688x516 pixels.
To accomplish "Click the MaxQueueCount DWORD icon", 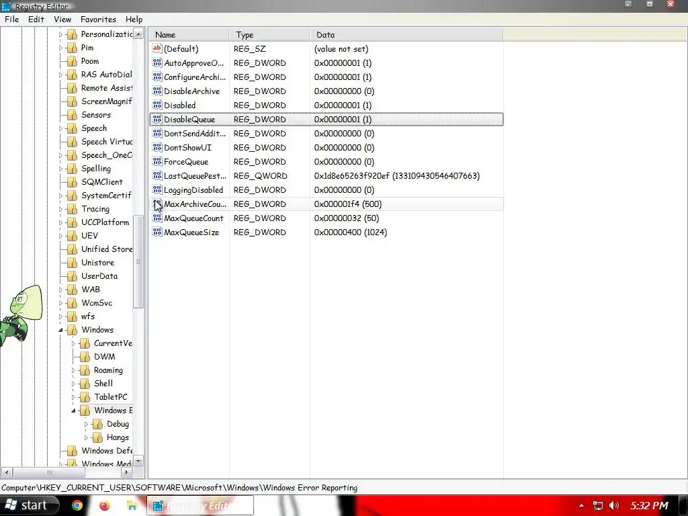I will (x=157, y=218).
